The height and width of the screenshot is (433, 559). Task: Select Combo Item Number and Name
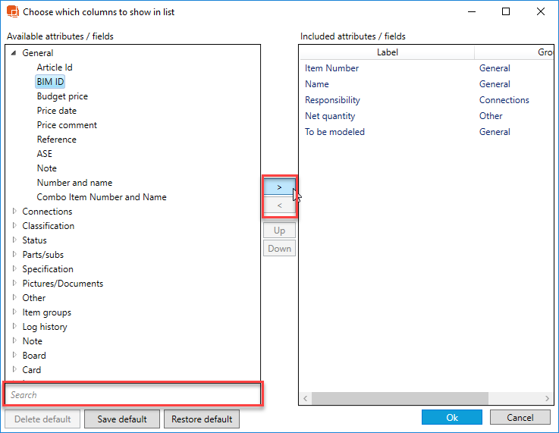[x=102, y=197]
